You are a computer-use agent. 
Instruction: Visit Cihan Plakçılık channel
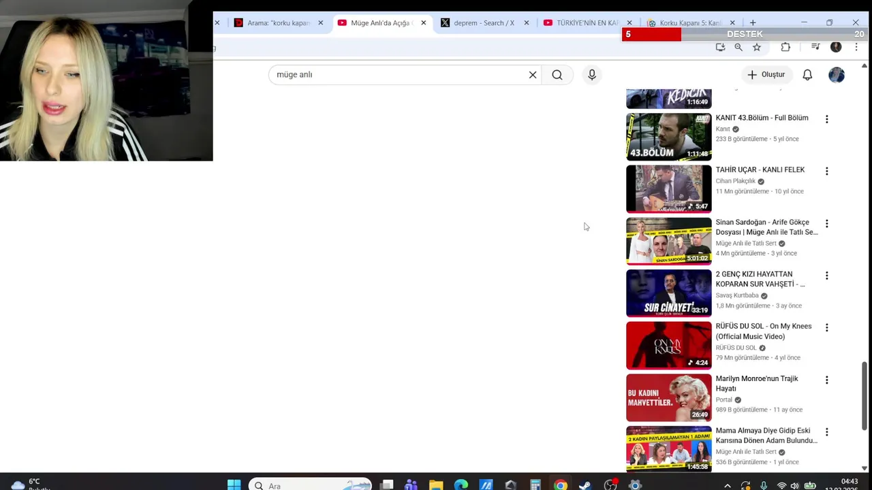[x=736, y=181]
